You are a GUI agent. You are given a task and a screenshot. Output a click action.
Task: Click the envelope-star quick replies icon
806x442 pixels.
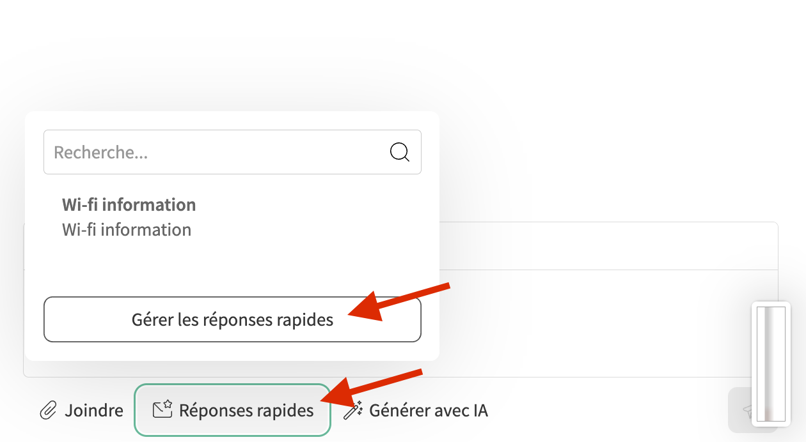pyautogui.click(x=162, y=409)
